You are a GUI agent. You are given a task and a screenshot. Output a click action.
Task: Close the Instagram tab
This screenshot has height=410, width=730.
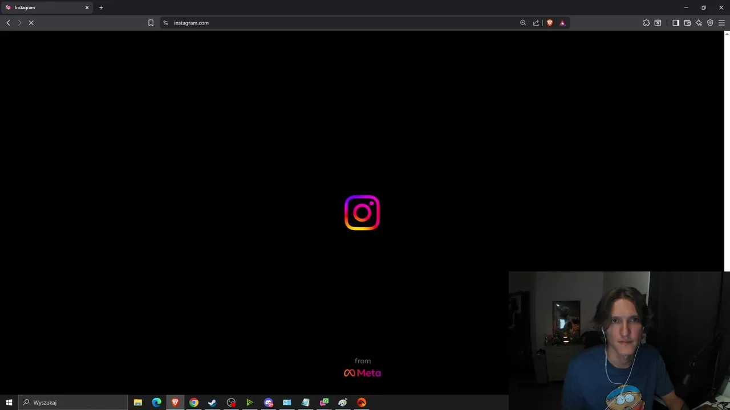tap(87, 7)
